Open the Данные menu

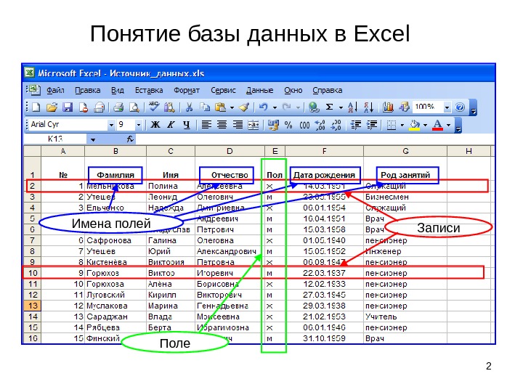[x=259, y=90]
